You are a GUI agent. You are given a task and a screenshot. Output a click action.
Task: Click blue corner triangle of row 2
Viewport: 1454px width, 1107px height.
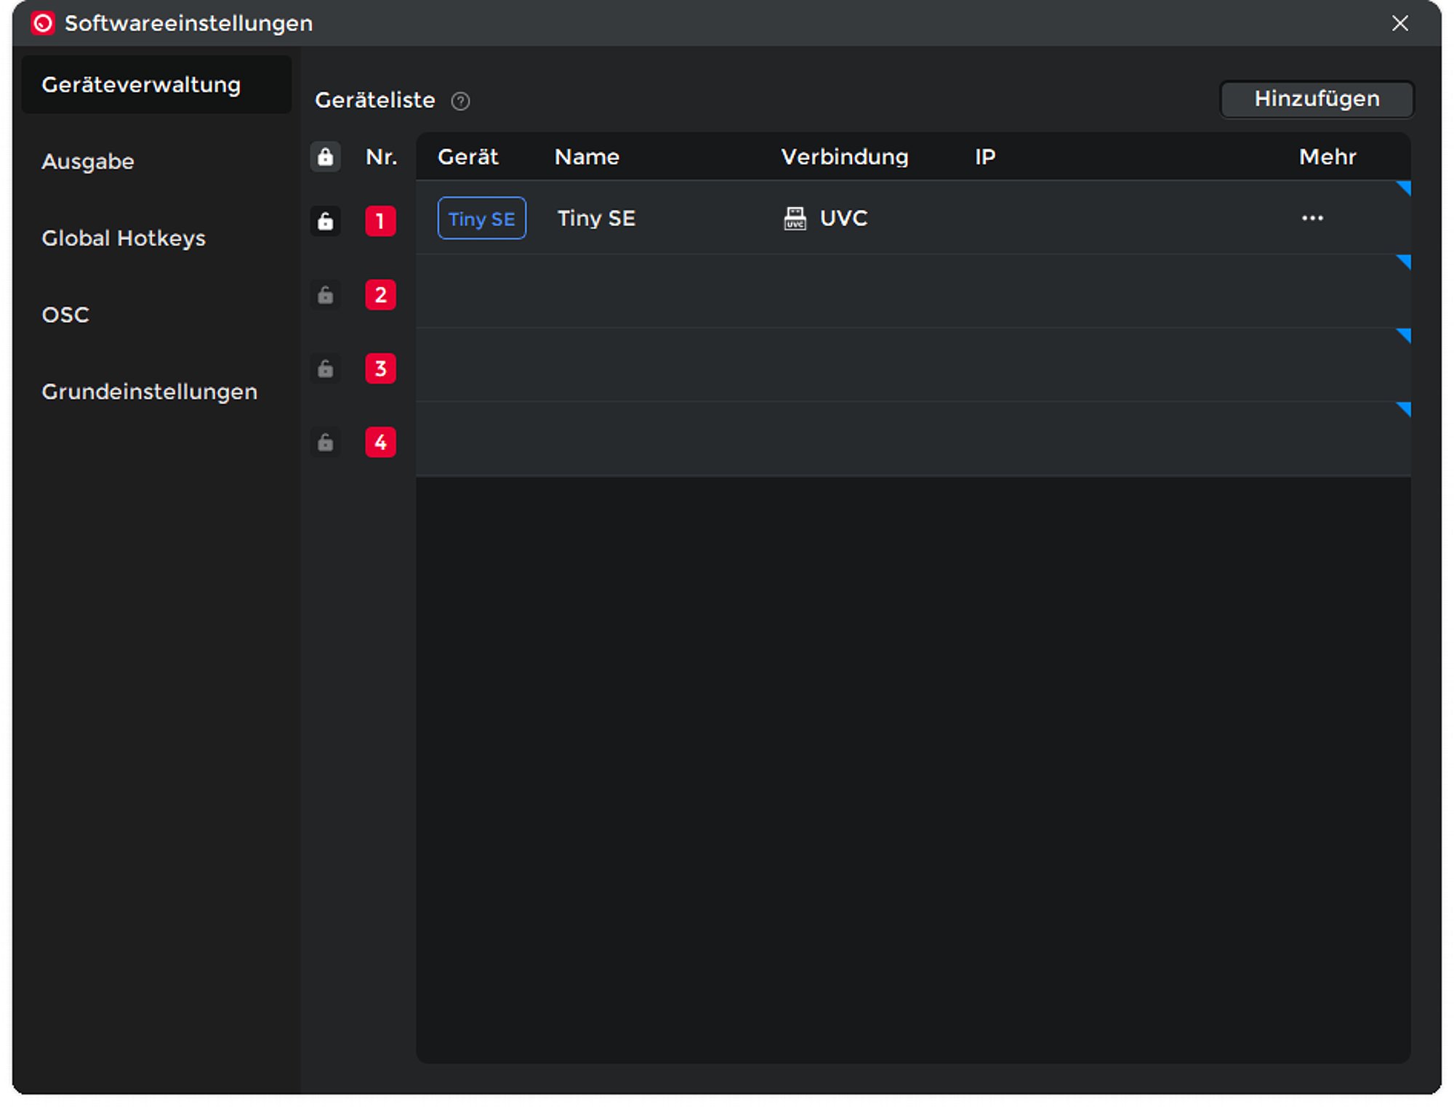click(x=1405, y=261)
